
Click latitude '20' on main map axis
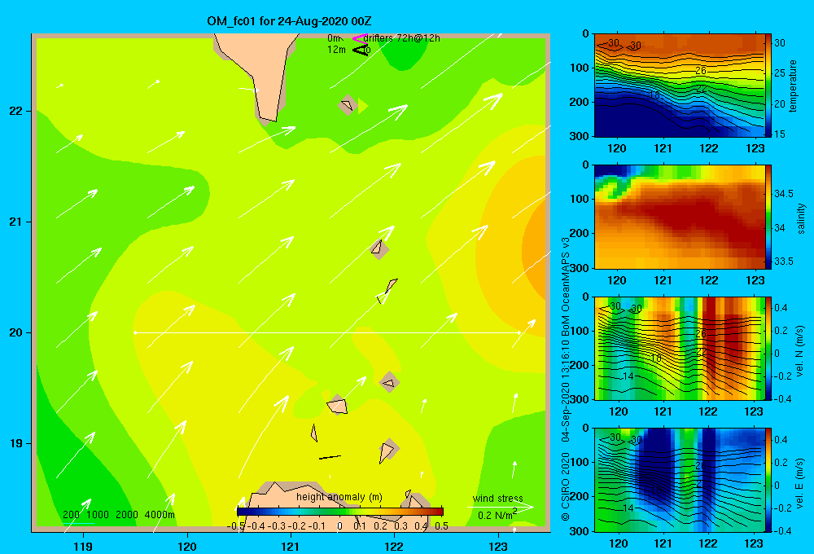(16, 332)
